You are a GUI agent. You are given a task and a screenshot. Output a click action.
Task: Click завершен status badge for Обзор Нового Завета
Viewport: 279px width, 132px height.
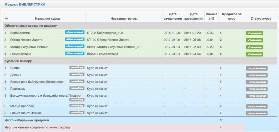(254, 40)
